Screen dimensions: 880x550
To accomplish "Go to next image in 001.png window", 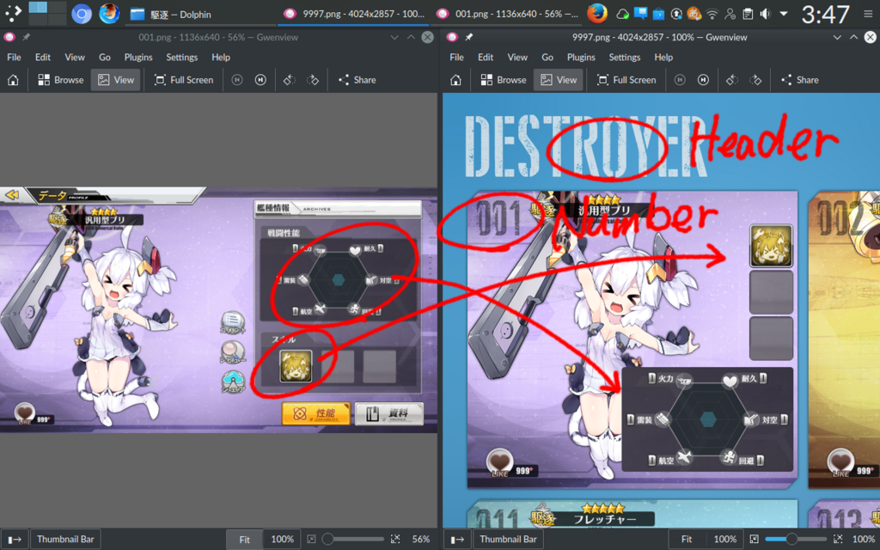I will [x=260, y=80].
